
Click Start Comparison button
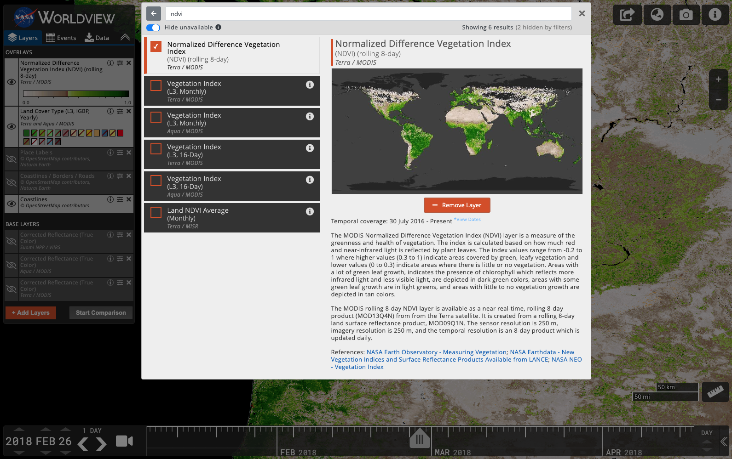click(101, 313)
